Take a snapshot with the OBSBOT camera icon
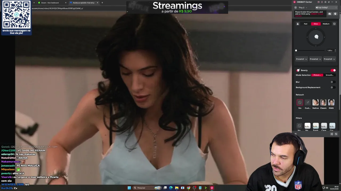 [330, 14]
